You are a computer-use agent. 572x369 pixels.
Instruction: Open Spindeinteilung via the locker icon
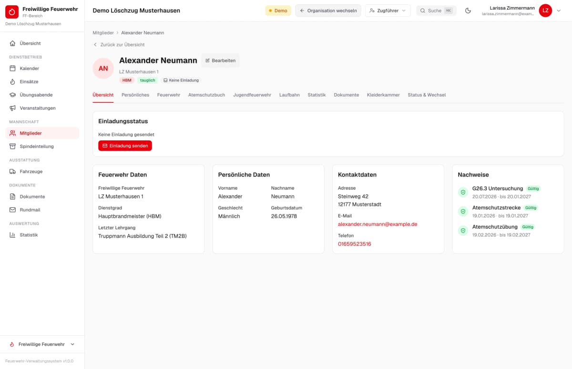[x=13, y=146]
